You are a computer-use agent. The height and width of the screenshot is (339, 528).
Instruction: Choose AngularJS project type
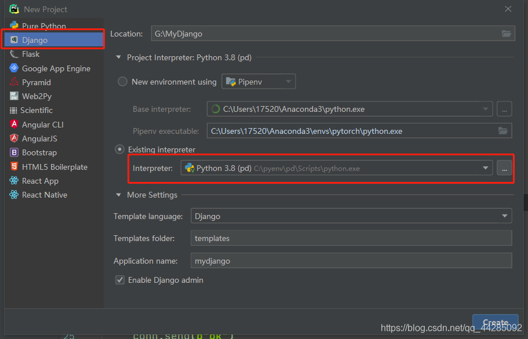coord(54,138)
